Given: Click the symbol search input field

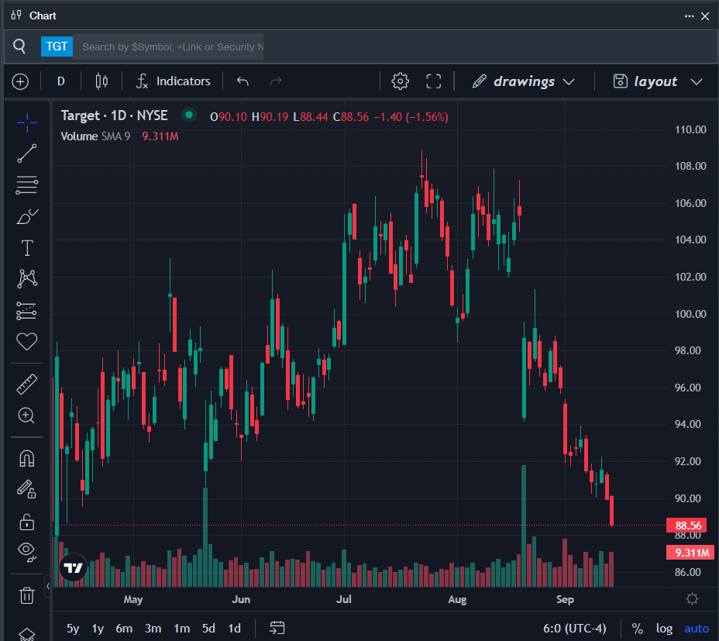Looking at the screenshot, I should click(x=172, y=47).
